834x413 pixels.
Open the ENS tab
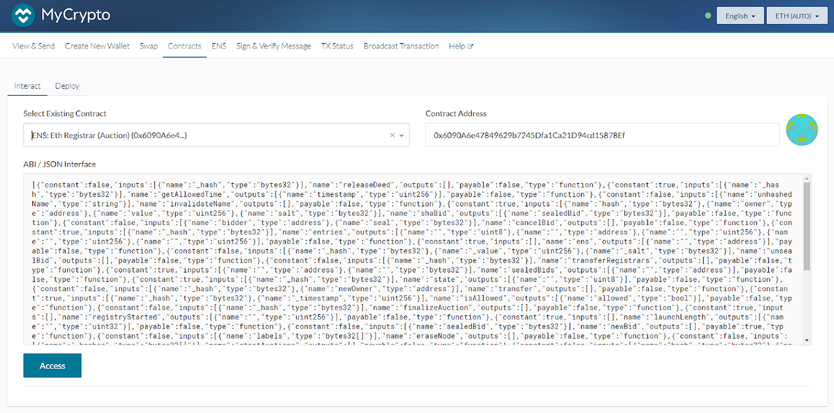click(x=219, y=46)
